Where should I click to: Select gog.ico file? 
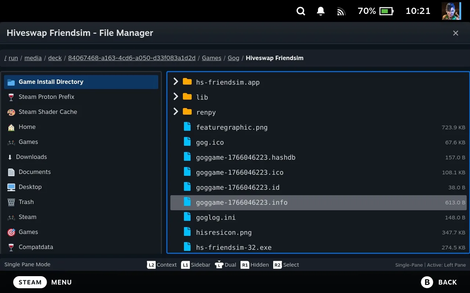click(x=318, y=142)
